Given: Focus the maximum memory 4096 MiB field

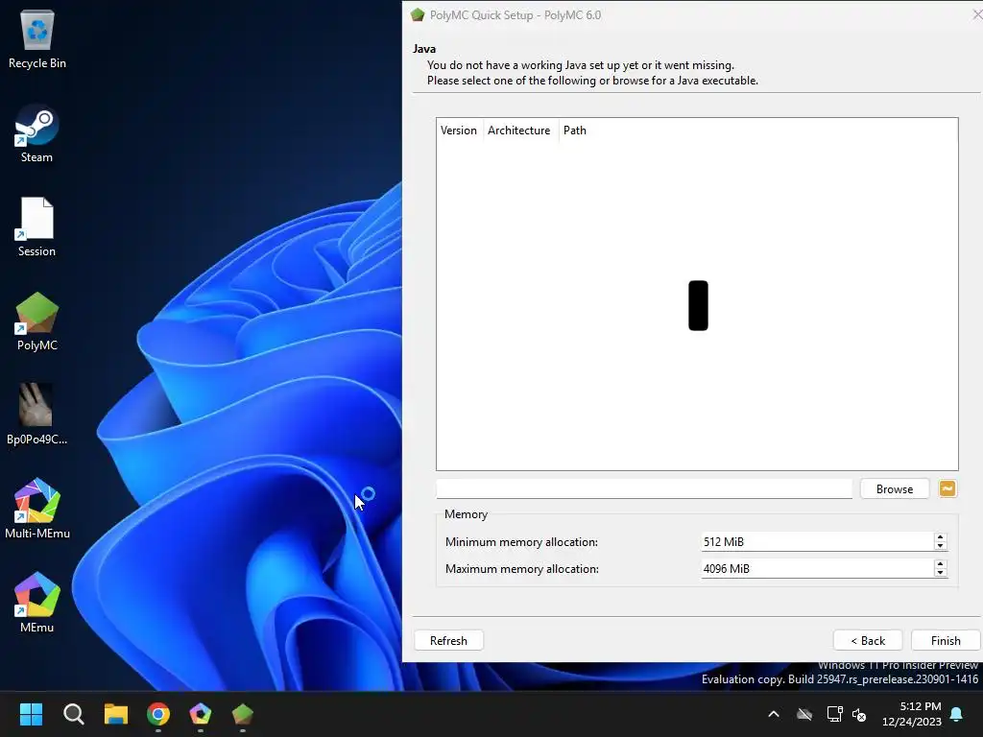Looking at the screenshot, I should click(x=817, y=568).
